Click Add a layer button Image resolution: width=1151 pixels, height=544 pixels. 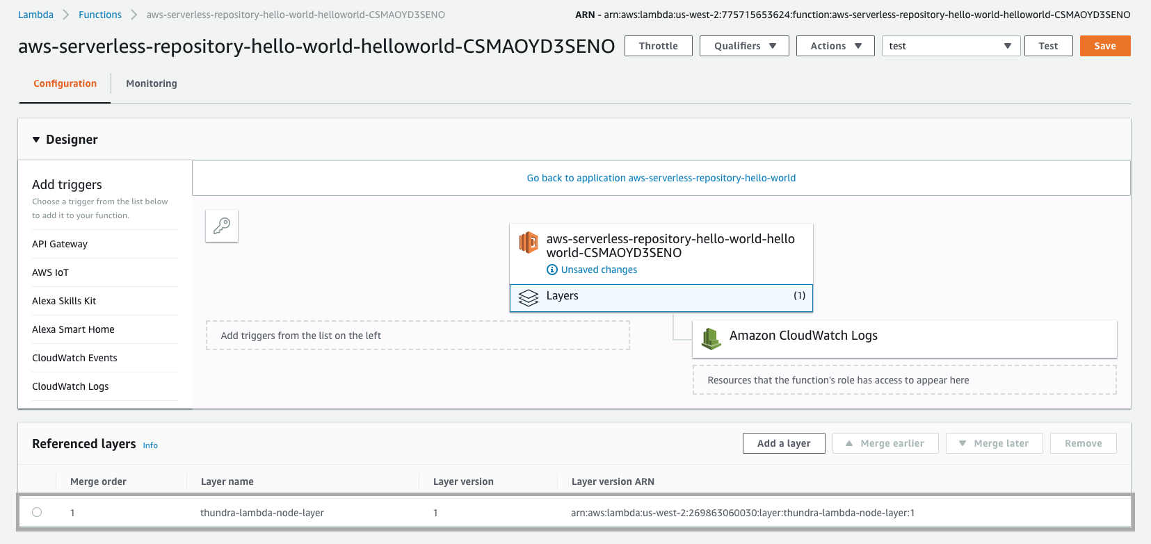pyautogui.click(x=784, y=443)
